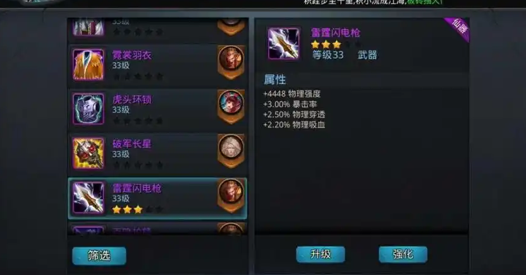Select the 虎头环锁 list row name

pos(132,100)
